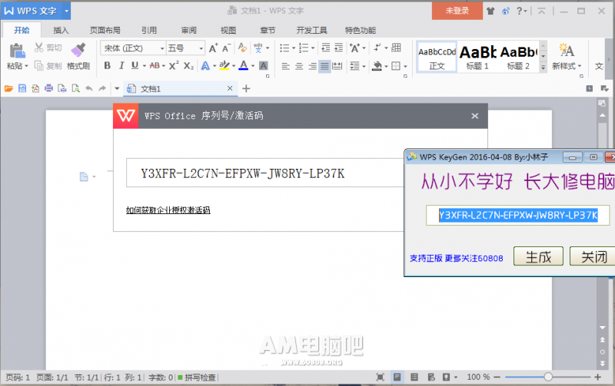Select the 标题 1 style
This screenshot has width=615, height=386.
[x=477, y=57]
